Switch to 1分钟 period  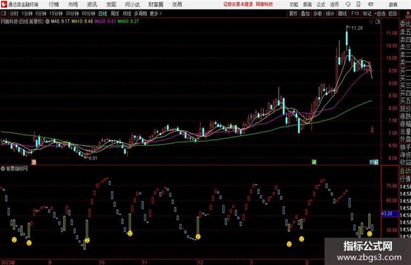[27, 13]
